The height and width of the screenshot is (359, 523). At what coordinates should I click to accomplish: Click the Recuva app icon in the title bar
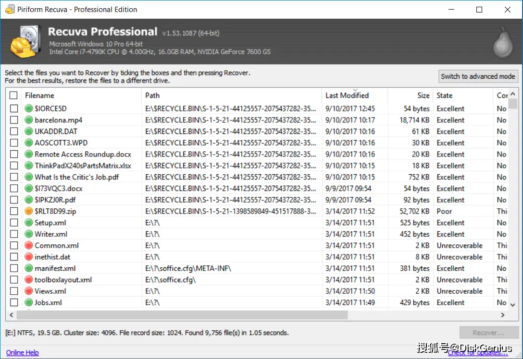(x=10, y=9)
